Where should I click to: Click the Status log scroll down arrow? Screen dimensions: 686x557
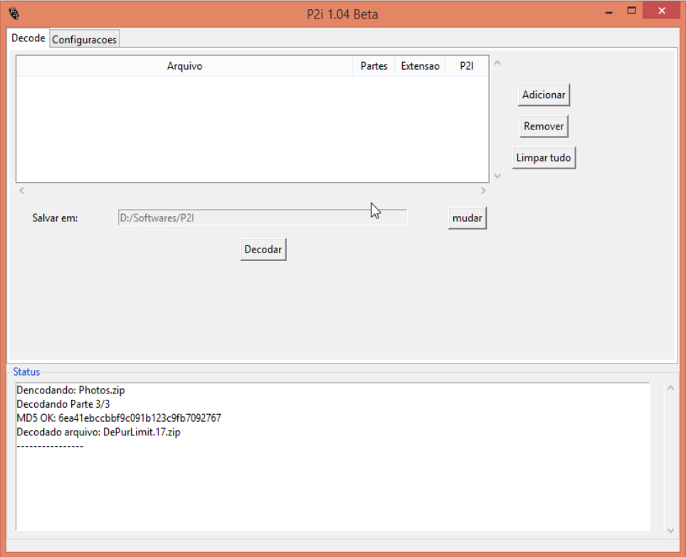(670, 531)
